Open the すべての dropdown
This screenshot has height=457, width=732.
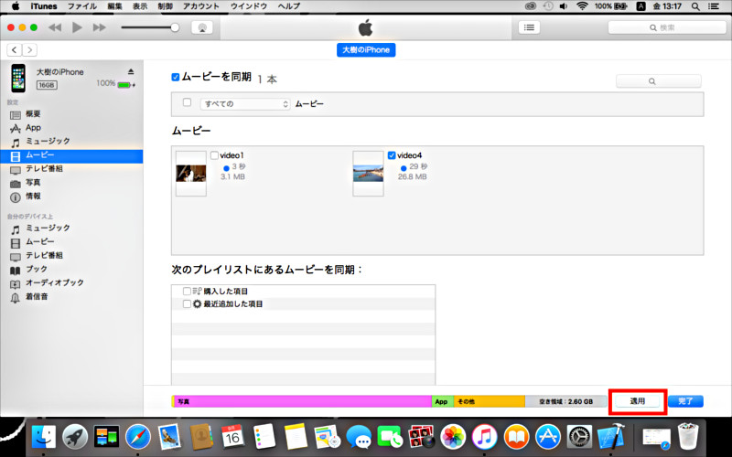[245, 104]
